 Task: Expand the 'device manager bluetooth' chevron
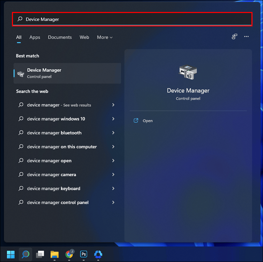point(113,133)
